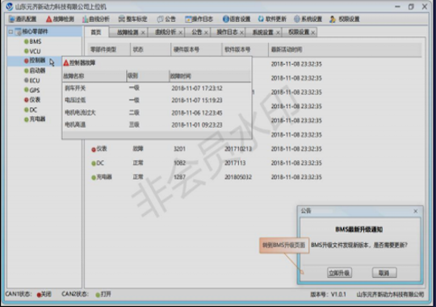Viewport: 436px width, 307px height.
Task: Open the 通讯配置 toolbar icon
Action: click(12, 19)
